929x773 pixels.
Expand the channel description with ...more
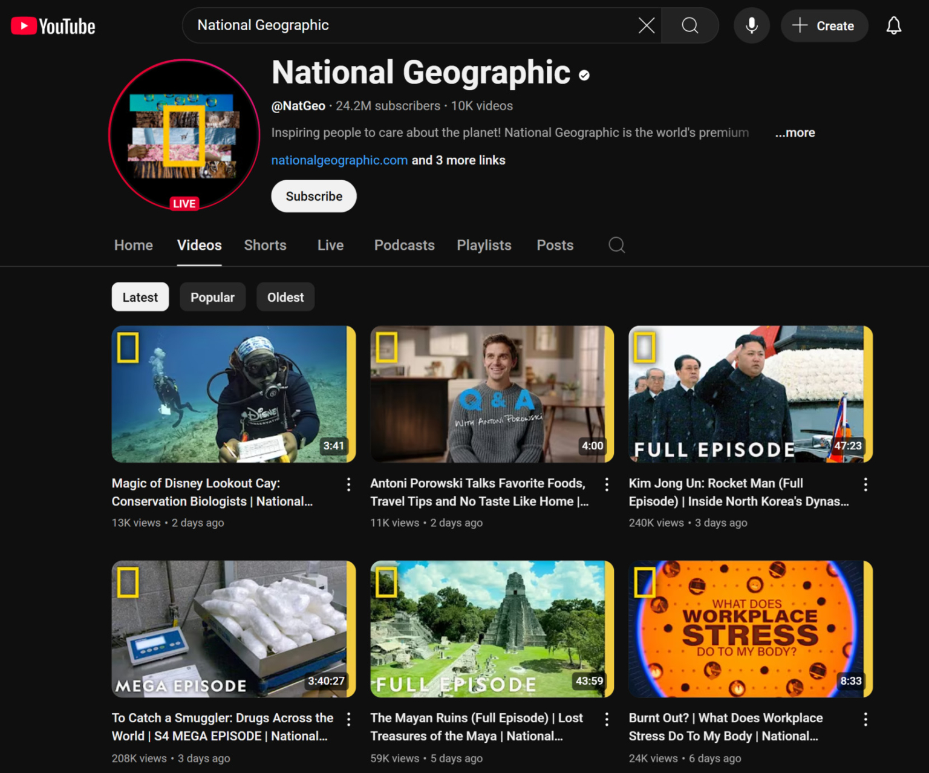coord(794,132)
